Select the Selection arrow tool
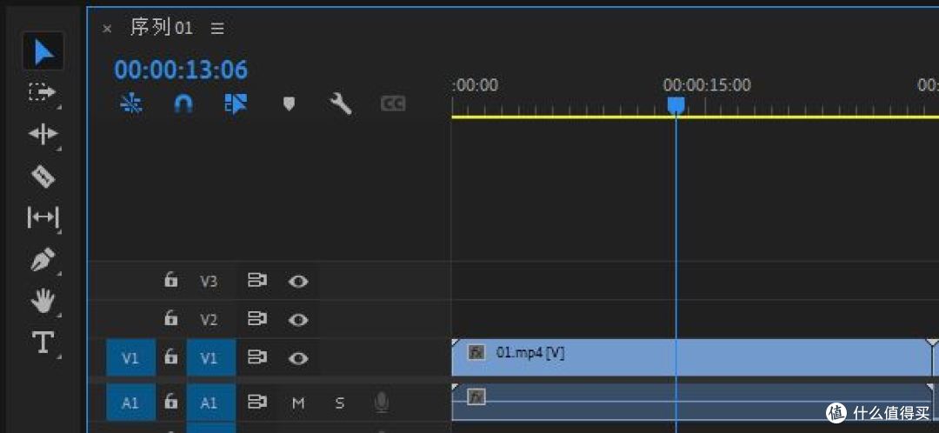The width and height of the screenshot is (939, 433). point(43,52)
